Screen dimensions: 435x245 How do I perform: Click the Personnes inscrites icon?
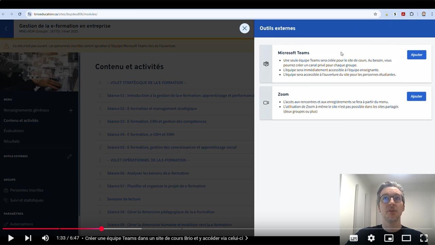[6, 190]
